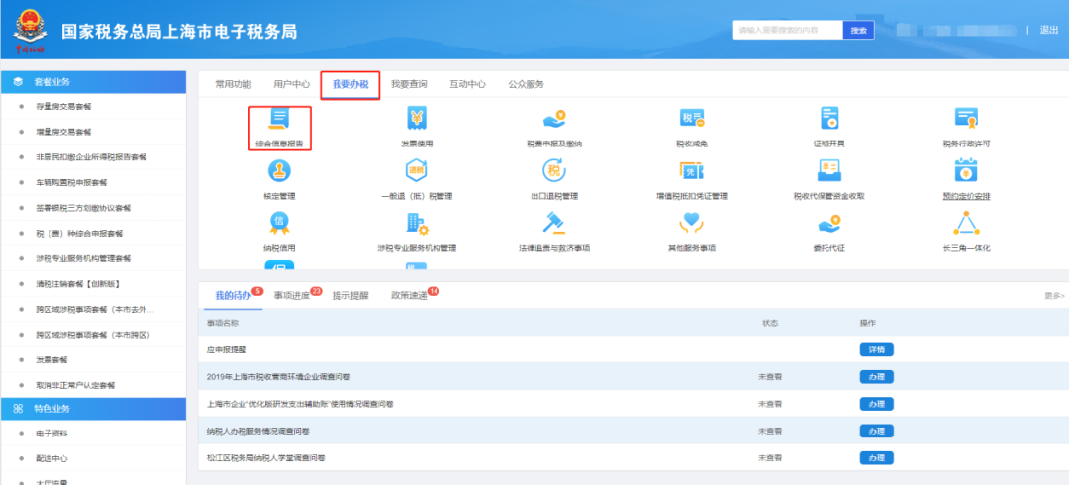Open the 互动中心 tab
1069x485 pixels.
click(x=467, y=84)
